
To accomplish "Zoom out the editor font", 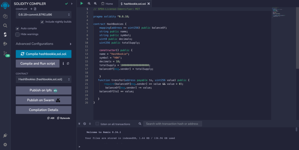I will 89,4.
